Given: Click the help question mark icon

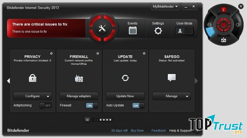Looking at the screenshot, I should pyautogui.click(x=197, y=131).
